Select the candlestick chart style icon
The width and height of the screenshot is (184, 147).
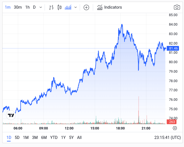(x=59, y=8)
